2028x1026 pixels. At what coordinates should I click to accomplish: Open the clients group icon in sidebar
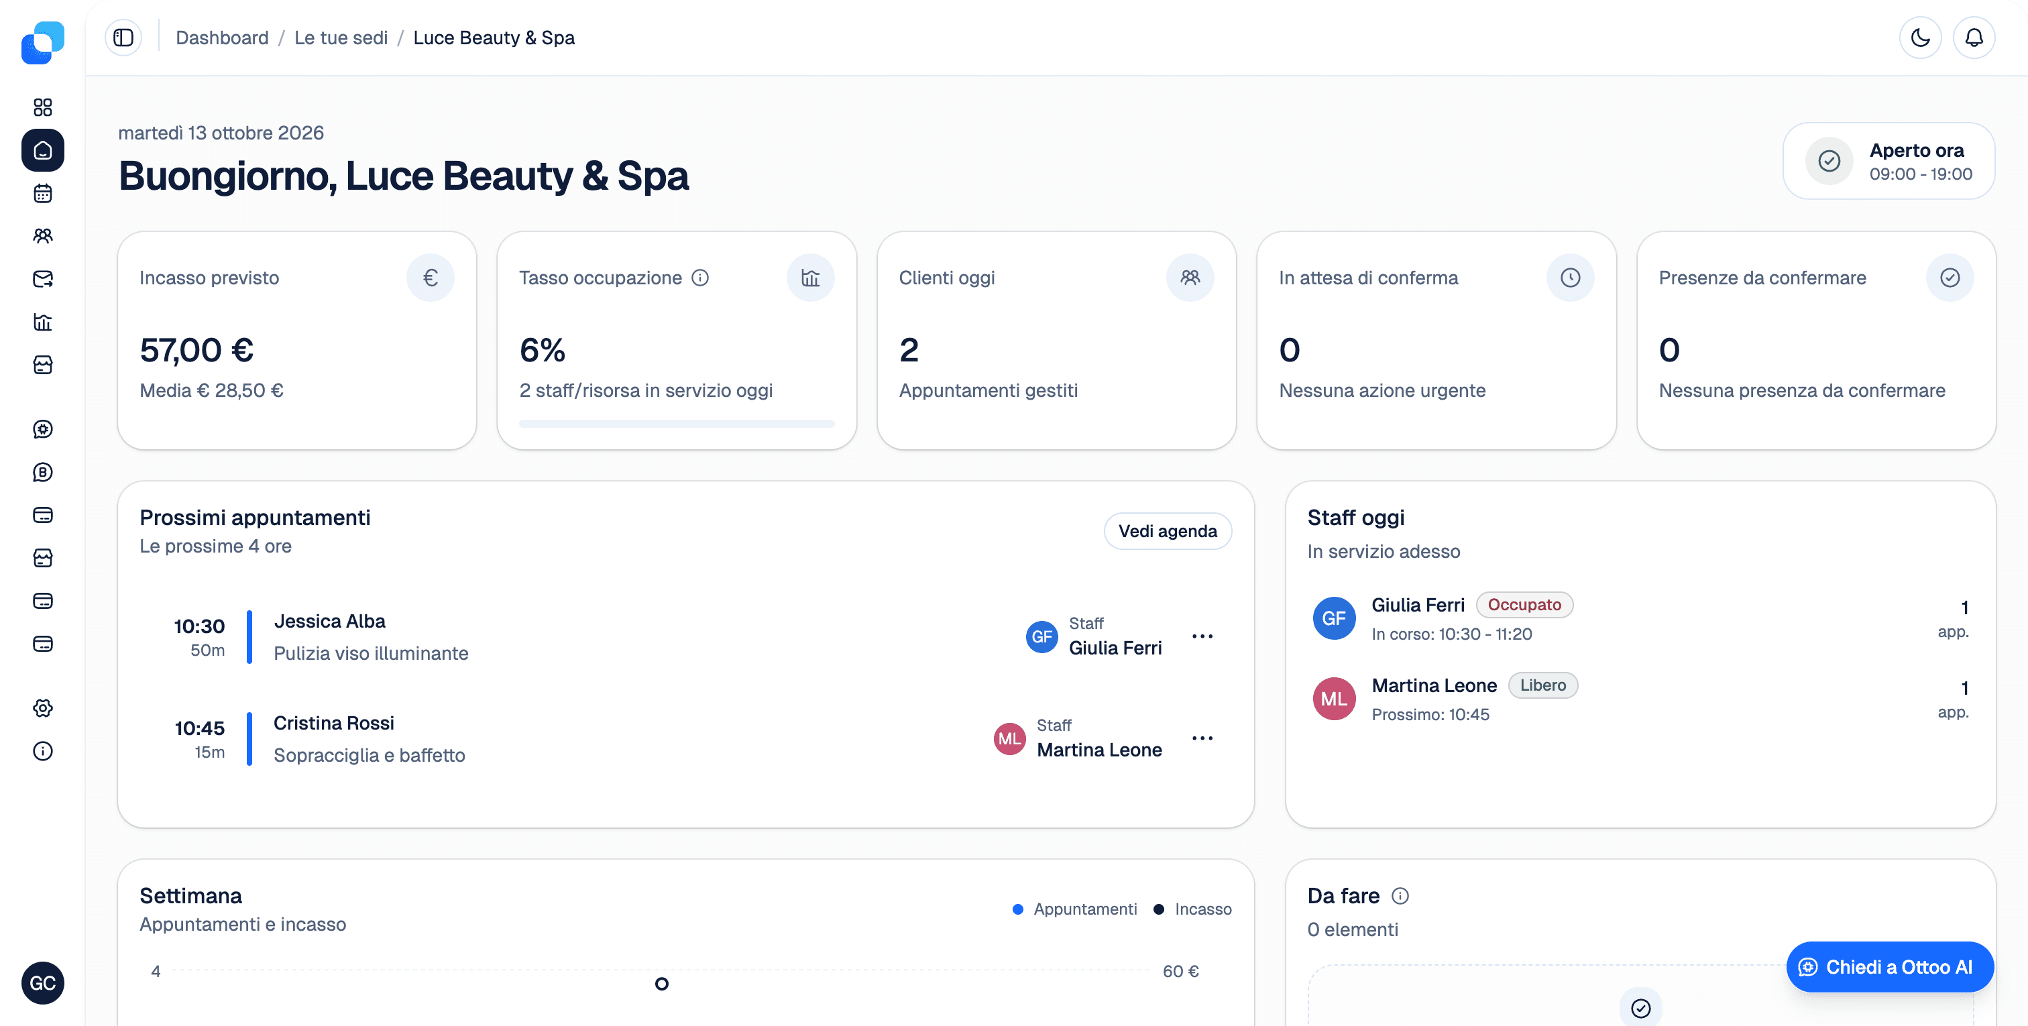[x=42, y=236]
